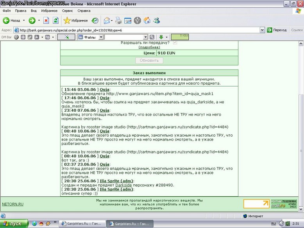Open the Сервис menu
This screenshot has height=228, width=304.
point(67,11)
